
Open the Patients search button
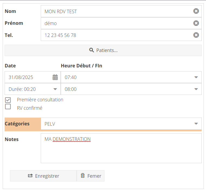103,50
